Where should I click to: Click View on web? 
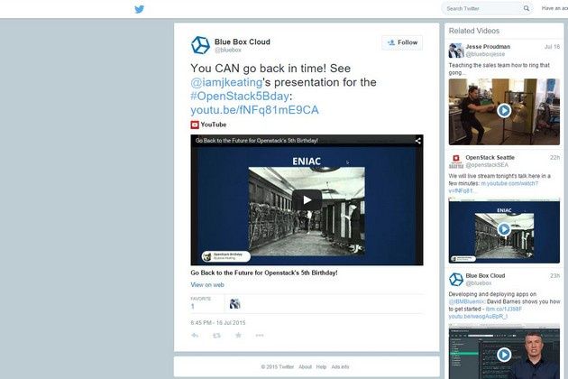pyautogui.click(x=207, y=285)
